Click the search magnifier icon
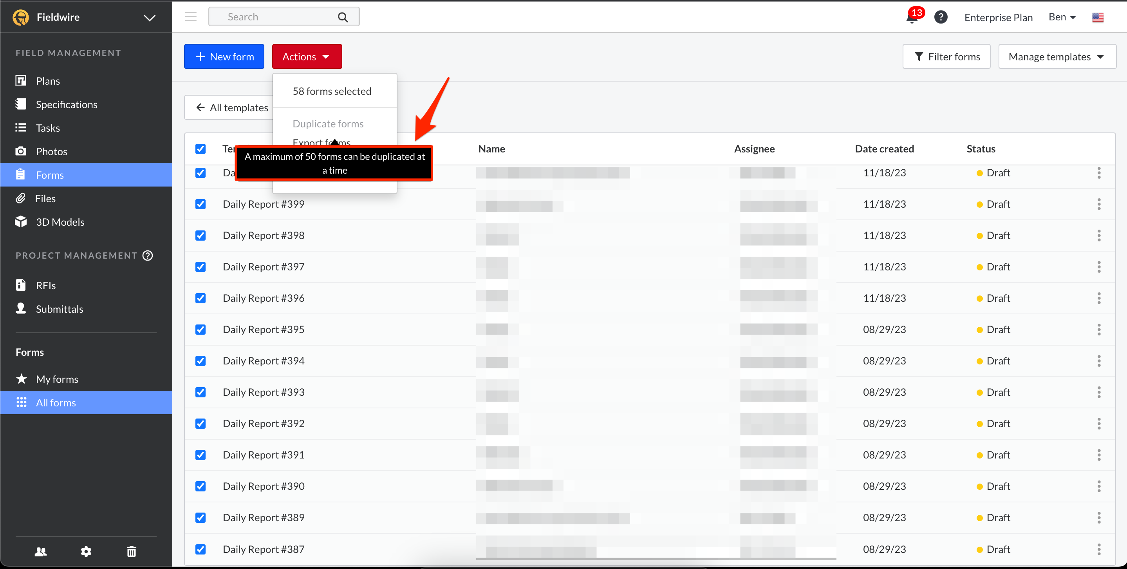Image resolution: width=1127 pixels, height=569 pixels. point(343,17)
